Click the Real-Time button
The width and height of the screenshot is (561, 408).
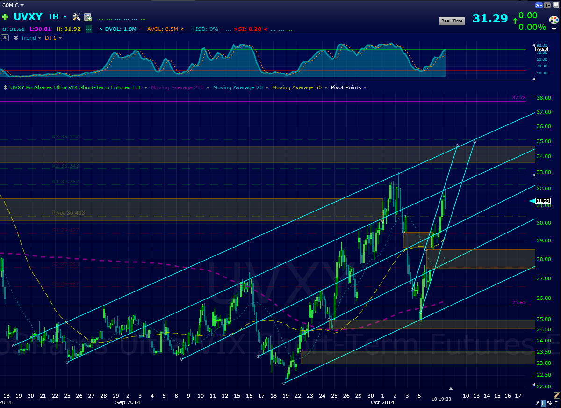(452, 21)
